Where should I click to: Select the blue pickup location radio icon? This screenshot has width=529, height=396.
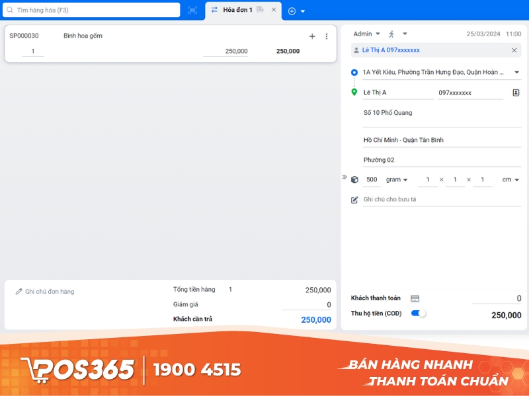click(x=354, y=72)
